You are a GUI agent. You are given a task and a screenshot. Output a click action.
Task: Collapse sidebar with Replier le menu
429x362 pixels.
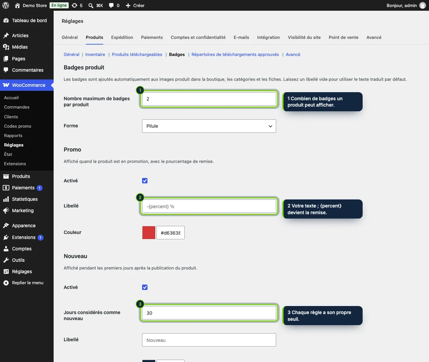coord(27,283)
